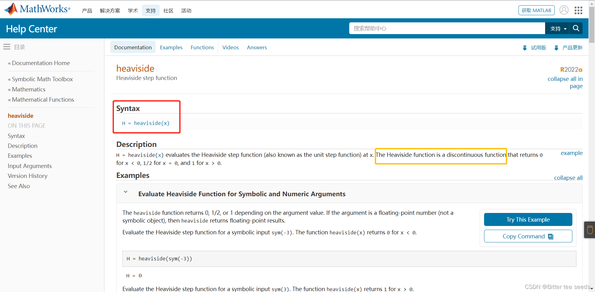Click the example link beside Description
The width and height of the screenshot is (595, 292).
(x=571, y=153)
